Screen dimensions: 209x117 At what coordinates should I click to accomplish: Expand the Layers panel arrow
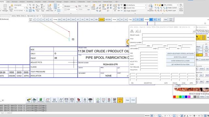point(163,13)
